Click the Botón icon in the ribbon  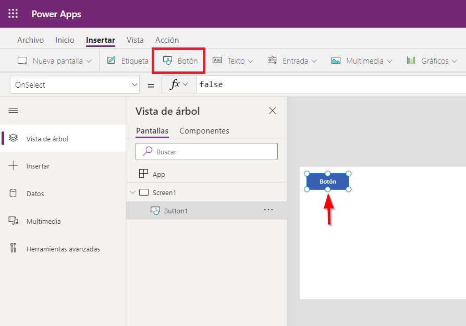point(167,61)
